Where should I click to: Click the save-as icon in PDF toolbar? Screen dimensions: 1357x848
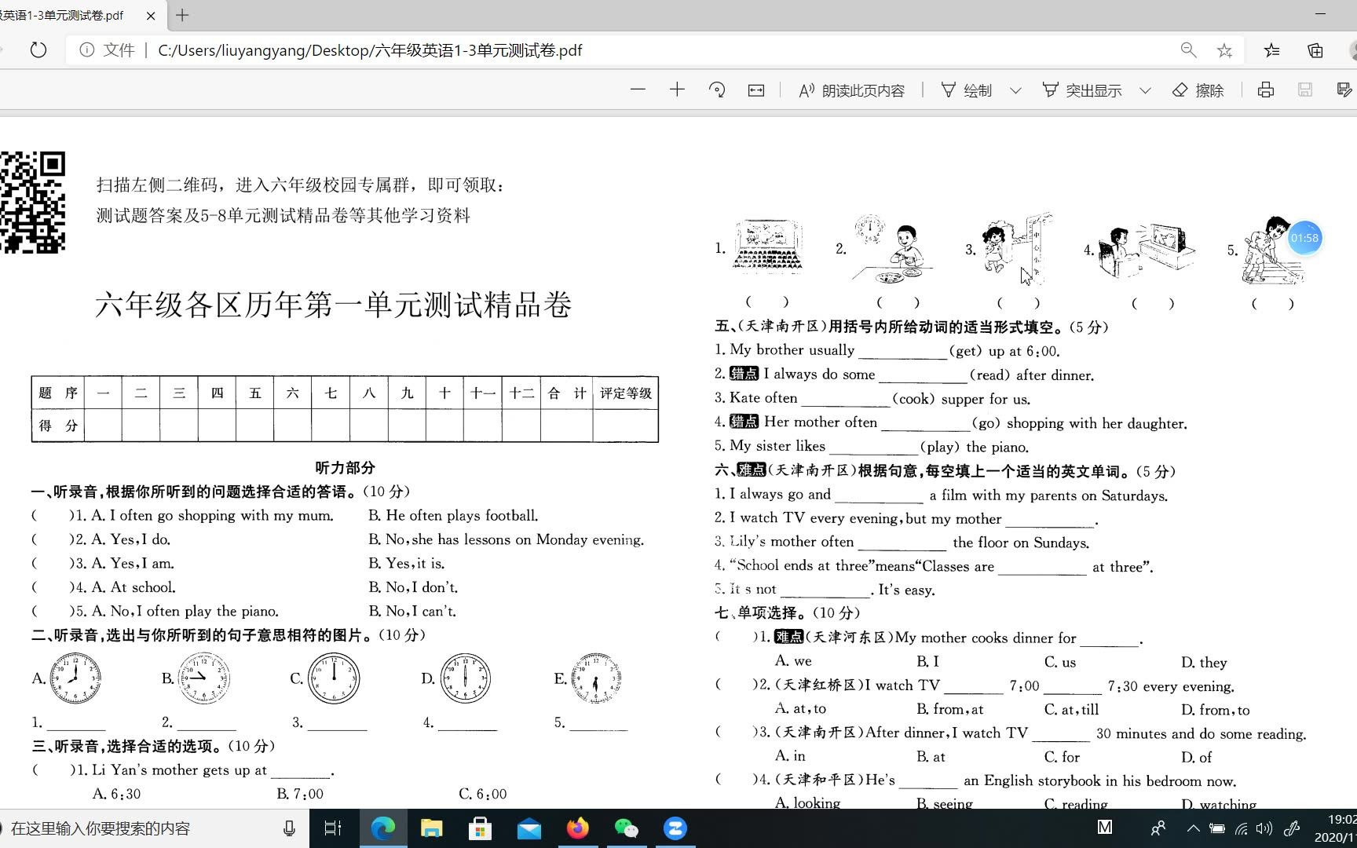click(1344, 90)
